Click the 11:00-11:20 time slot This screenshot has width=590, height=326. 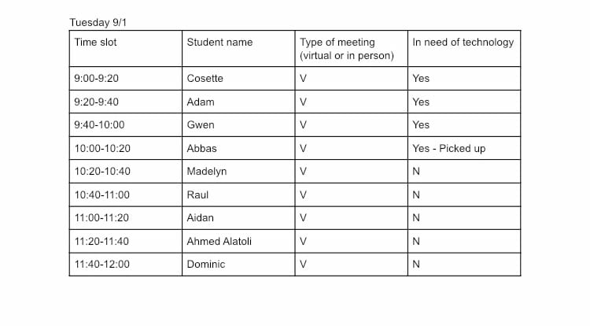click(x=126, y=218)
